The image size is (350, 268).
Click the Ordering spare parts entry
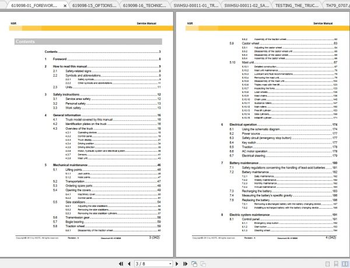coord(107,185)
